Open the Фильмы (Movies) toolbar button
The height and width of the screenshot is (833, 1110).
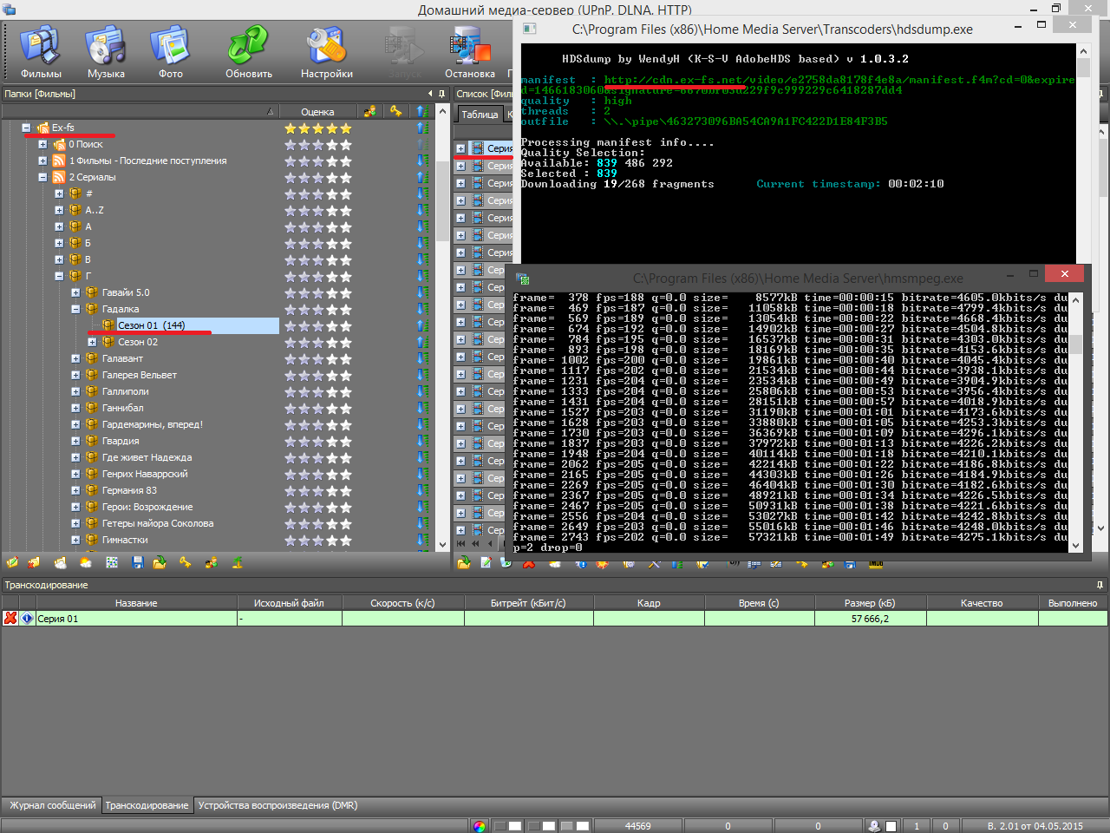click(41, 52)
